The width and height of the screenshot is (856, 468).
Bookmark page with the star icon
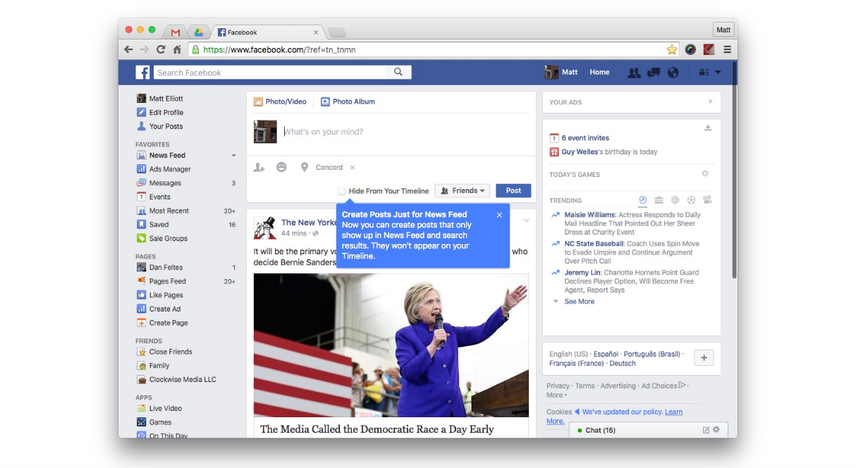[672, 49]
